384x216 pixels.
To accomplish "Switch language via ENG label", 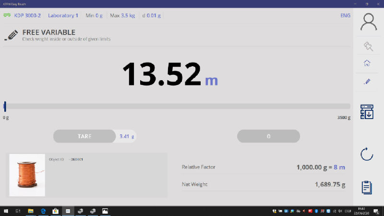I will [x=345, y=15].
